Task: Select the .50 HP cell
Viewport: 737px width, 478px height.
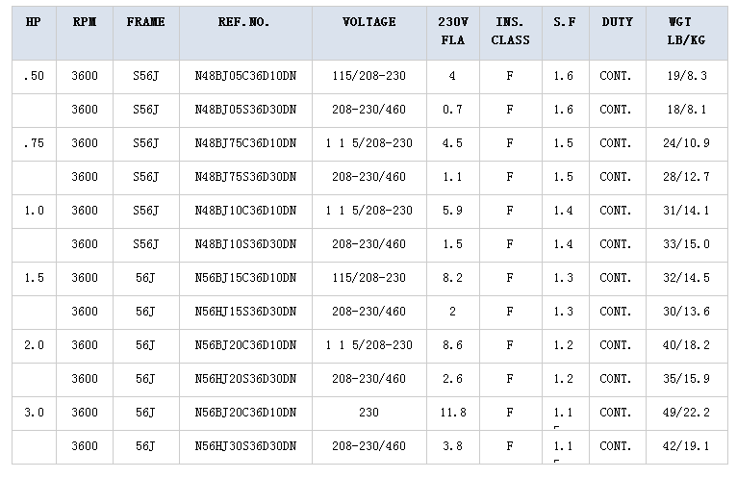Action: 34,76
